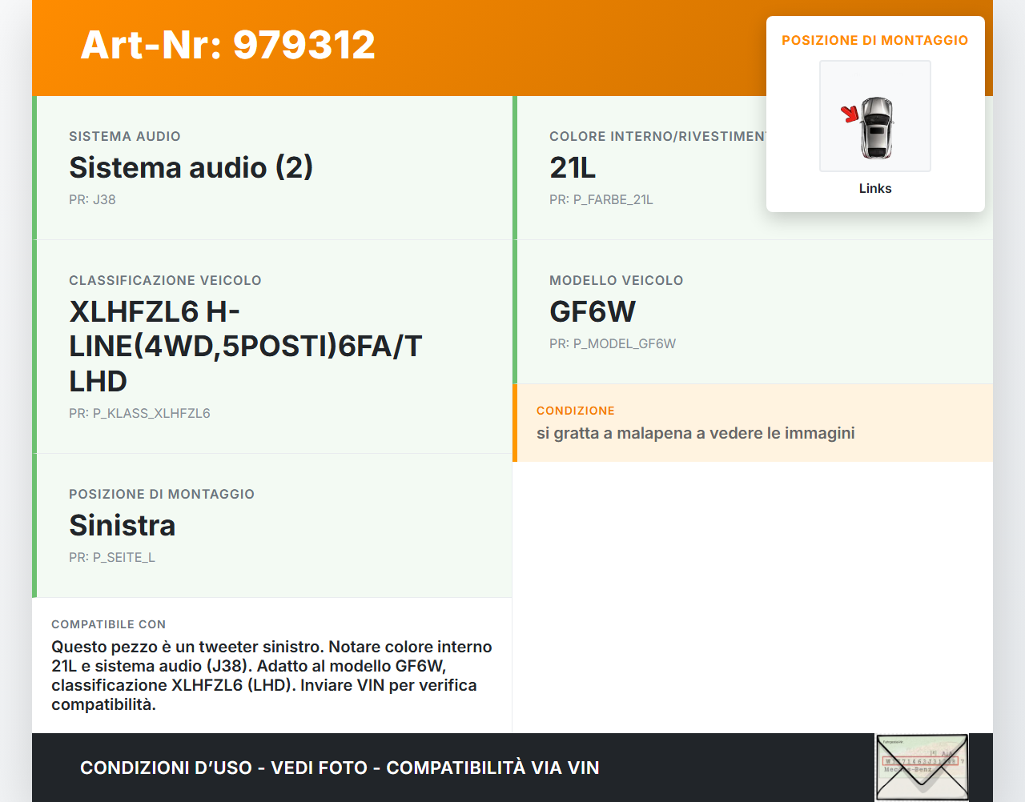Image resolution: width=1025 pixels, height=802 pixels.
Task: Select the red arrow marker on the car image
Action: point(850,115)
